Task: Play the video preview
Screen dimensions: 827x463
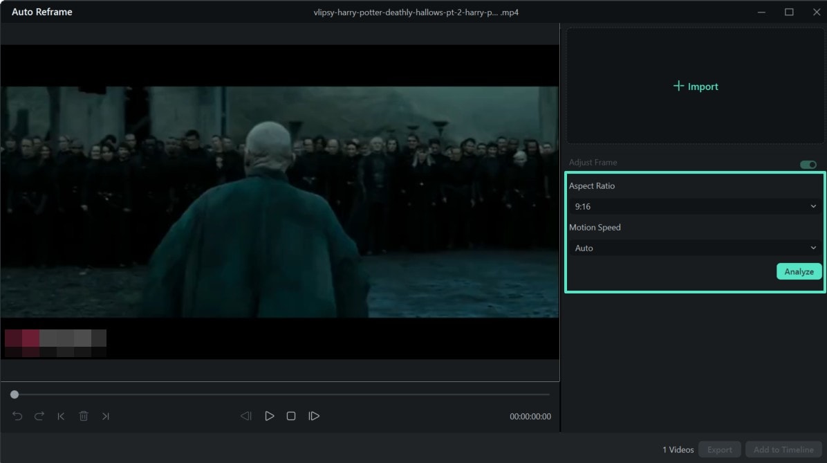Action: tap(269, 416)
